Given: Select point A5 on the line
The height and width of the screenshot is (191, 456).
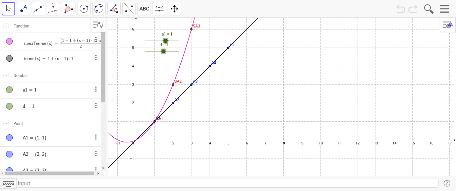Looking at the screenshot, I should click(228, 48).
